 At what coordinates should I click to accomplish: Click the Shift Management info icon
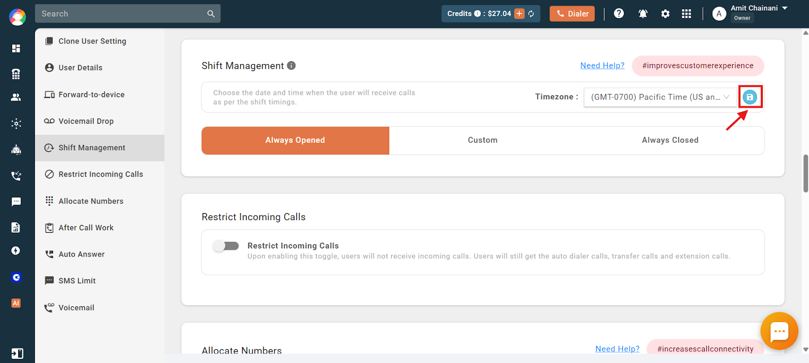coord(291,65)
